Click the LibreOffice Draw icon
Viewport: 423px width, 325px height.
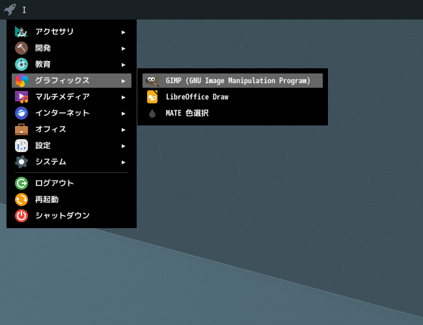click(x=152, y=97)
